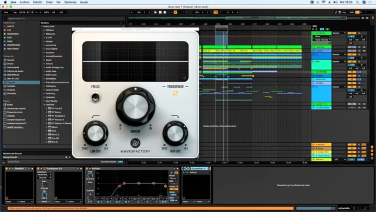Toggle EQ Eight filter band 4 activator

[x=126, y=201]
